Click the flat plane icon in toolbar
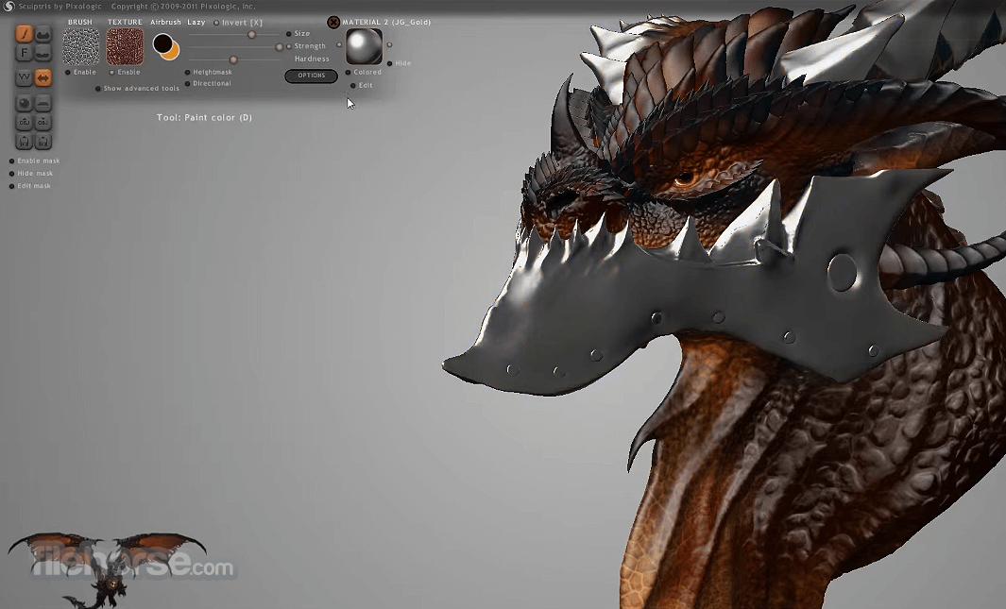This screenshot has width=1006, height=609. pyautogui.click(x=43, y=103)
